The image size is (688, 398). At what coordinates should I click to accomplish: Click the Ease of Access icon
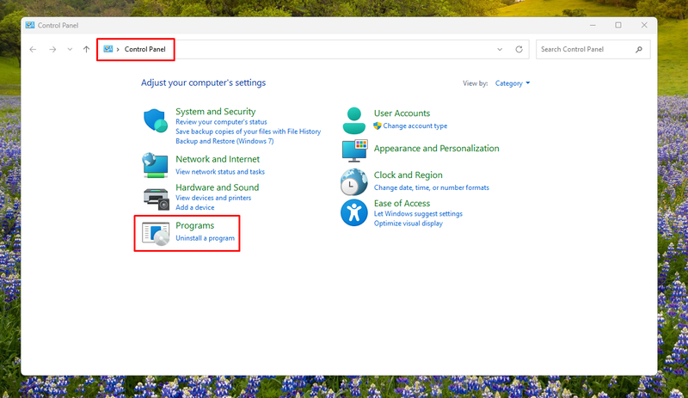coord(354,213)
